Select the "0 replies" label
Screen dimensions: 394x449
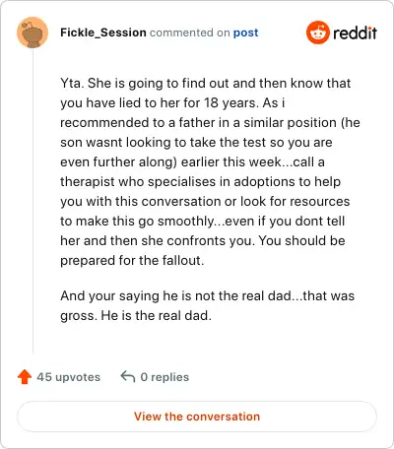coord(164,377)
